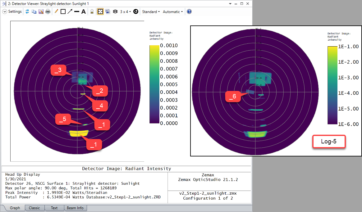This screenshot has width=362, height=212.
Task: Switch to the Classic tab
Action: click(x=34, y=208)
